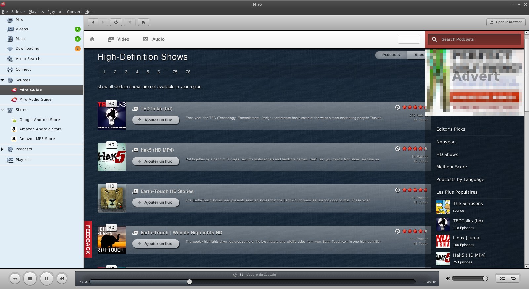Viewport: 529px width, 289px height.
Task: Block Earth-Touch Wildlife Highlights HD icon
Action: pos(398,231)
